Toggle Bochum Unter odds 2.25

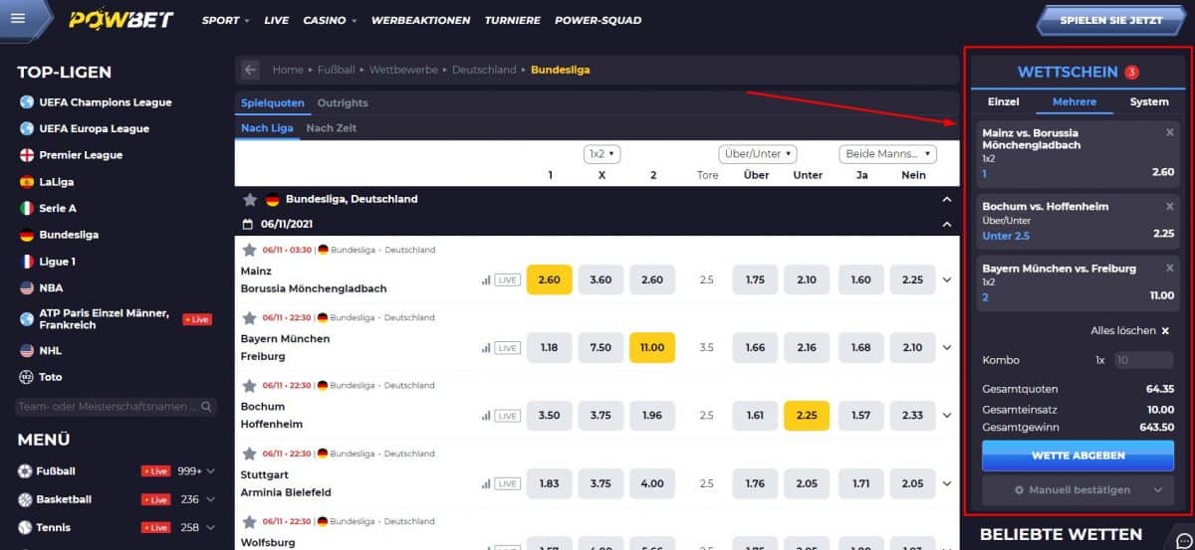tap(807, 415)
